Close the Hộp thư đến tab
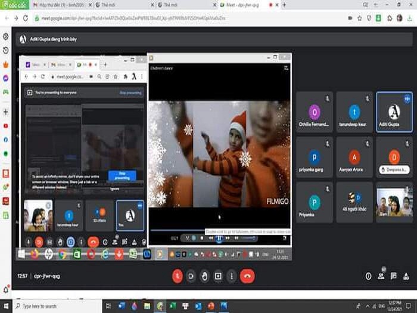The height and width of the screenshot is (313, 417). tap(91, 5)
